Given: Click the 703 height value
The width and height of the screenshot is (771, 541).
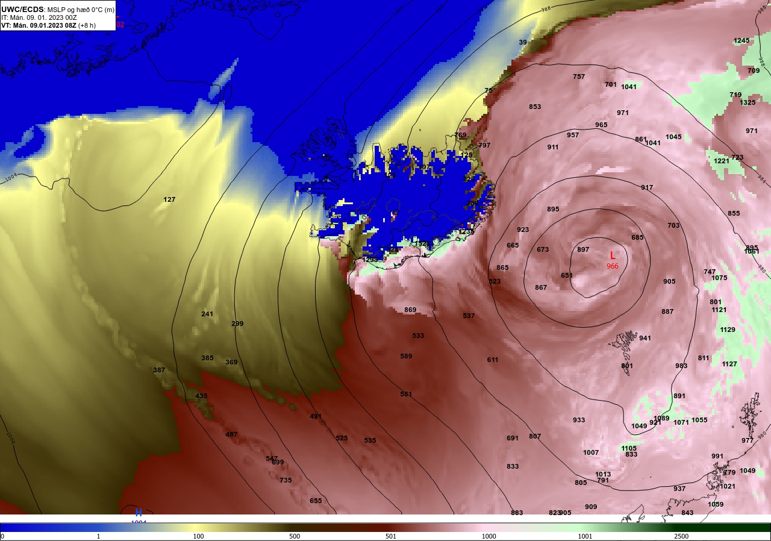Looking at the screenshot, I should click(673, 226).
